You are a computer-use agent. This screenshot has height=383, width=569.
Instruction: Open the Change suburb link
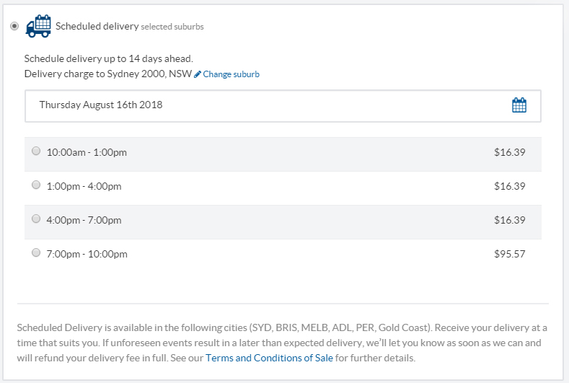tap(231, 74)
